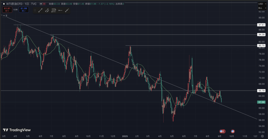Open the US economic event marker in October
Screen dimensions: 268x139
tap(232, 131)
